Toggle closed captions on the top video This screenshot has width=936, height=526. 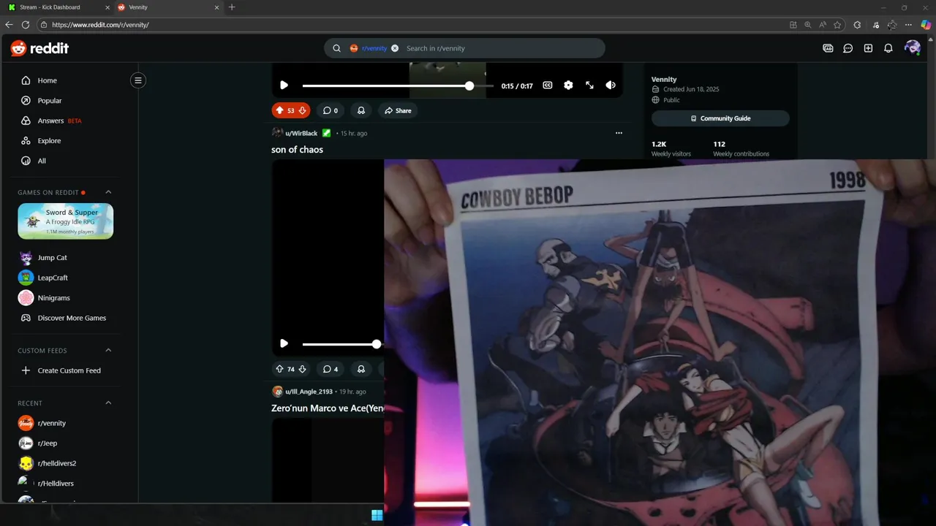coord(547,85)
